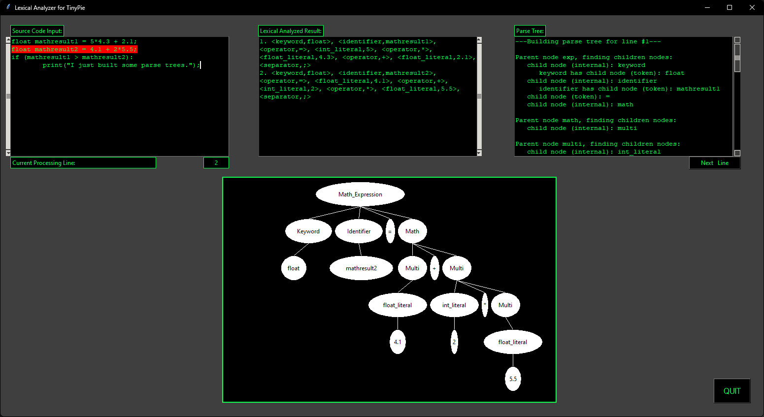Click the int_literal node in the tree

(454, 305)
